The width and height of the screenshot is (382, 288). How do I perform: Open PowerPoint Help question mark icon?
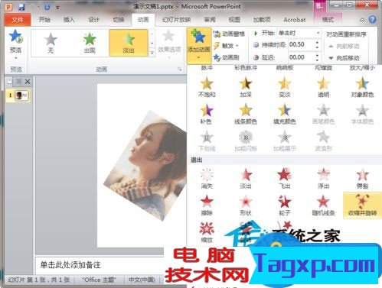tap(373, 20)
